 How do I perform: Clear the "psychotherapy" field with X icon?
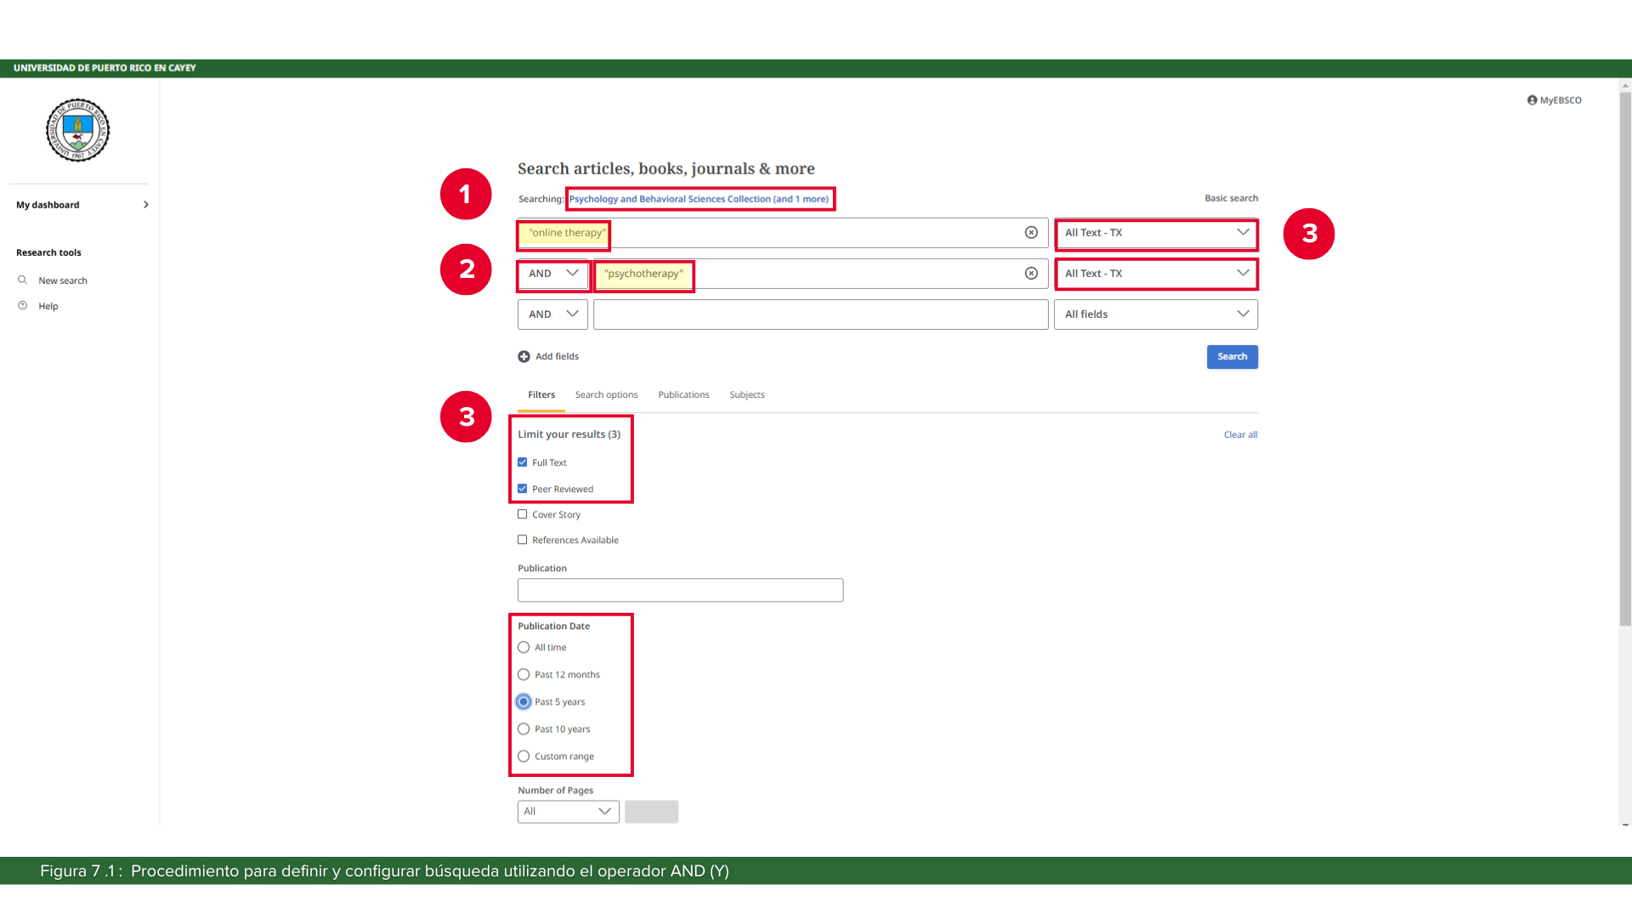point(1031,274)
